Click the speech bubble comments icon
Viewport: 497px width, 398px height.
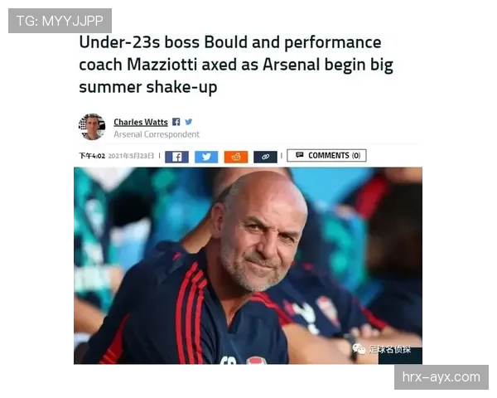tap(300, 155)
